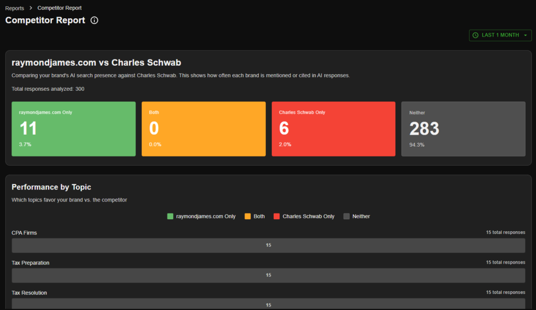Select the Both orange card
536x310 pixels.
pyautogui.click(x=204, y=129)
